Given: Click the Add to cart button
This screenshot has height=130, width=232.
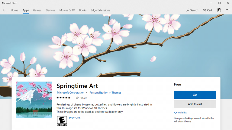Looking at the screenshot, I should click(x=195, y=104).
